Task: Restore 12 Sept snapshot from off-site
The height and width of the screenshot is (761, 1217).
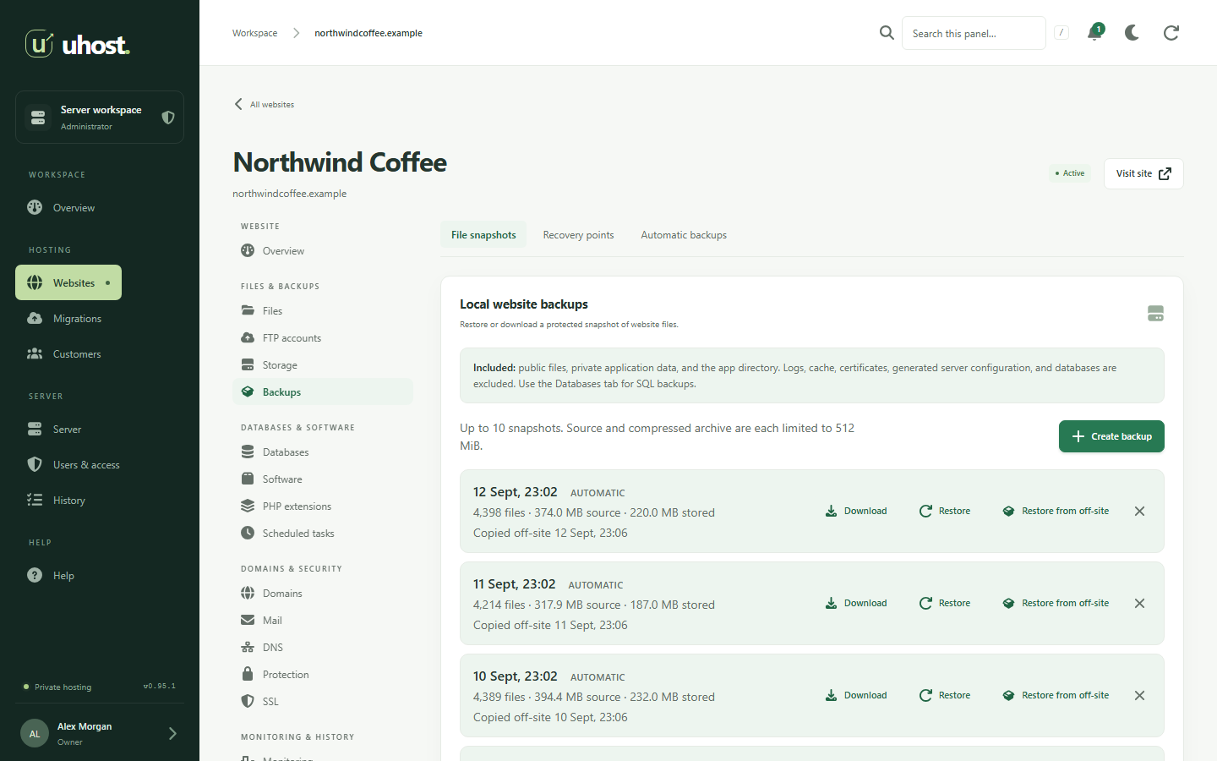Action: point(1056,512)
